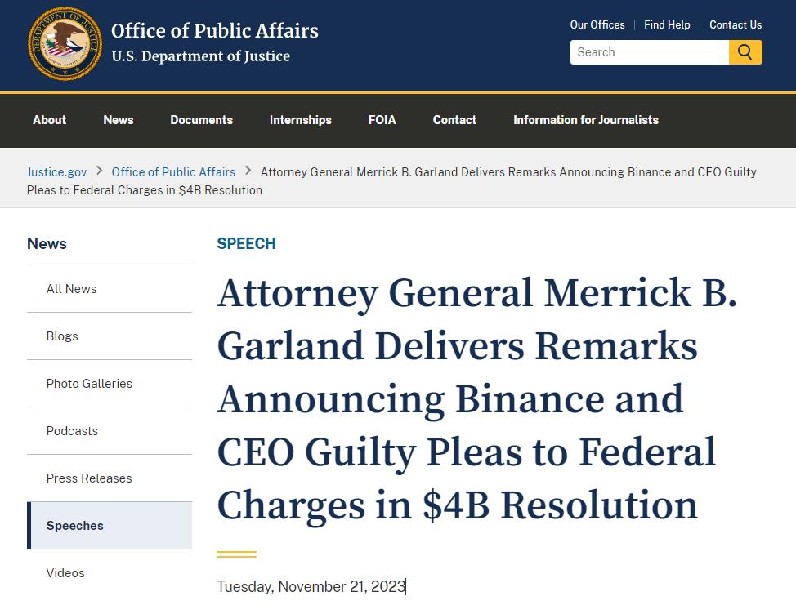Type in the Search input field
796x605 pixels.
click(x=649, y=52)
